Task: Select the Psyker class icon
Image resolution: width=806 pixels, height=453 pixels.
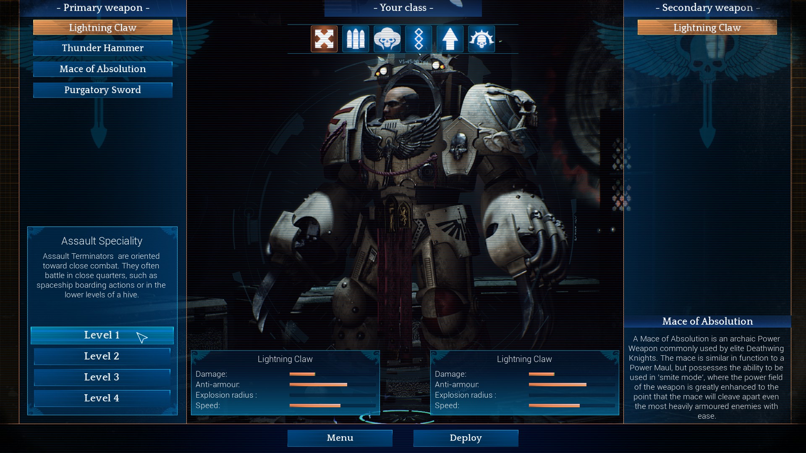Action: (387, 39)
